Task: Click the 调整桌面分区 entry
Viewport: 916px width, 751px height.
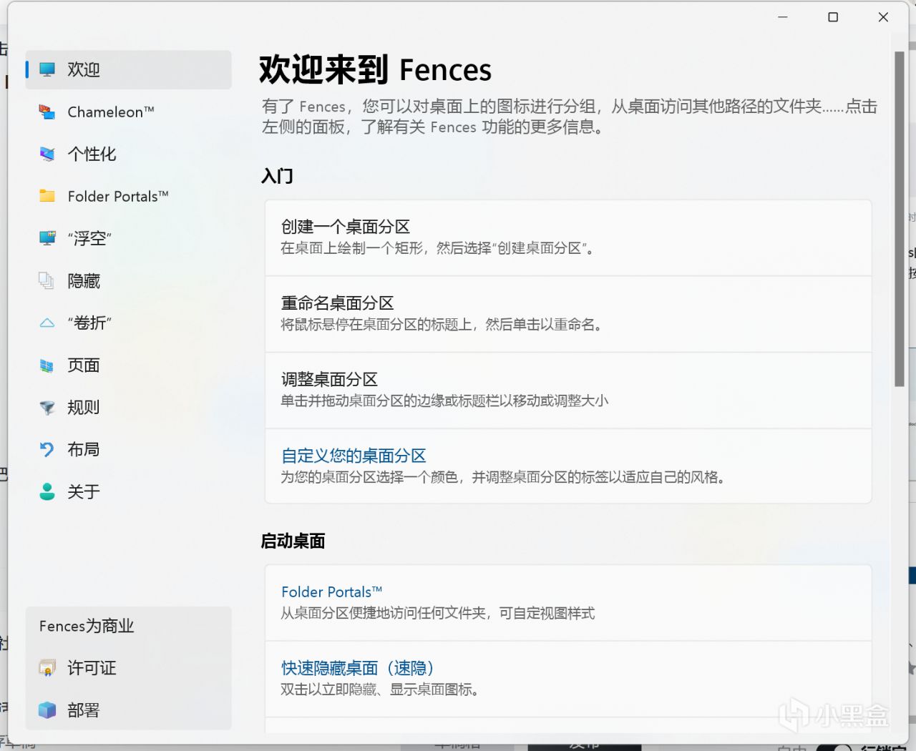Action: pos(568,391)
